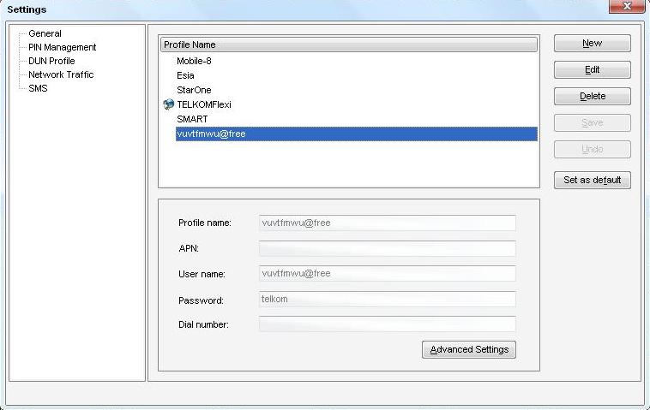Select the StarOne profile

click(x=194, y=90)
